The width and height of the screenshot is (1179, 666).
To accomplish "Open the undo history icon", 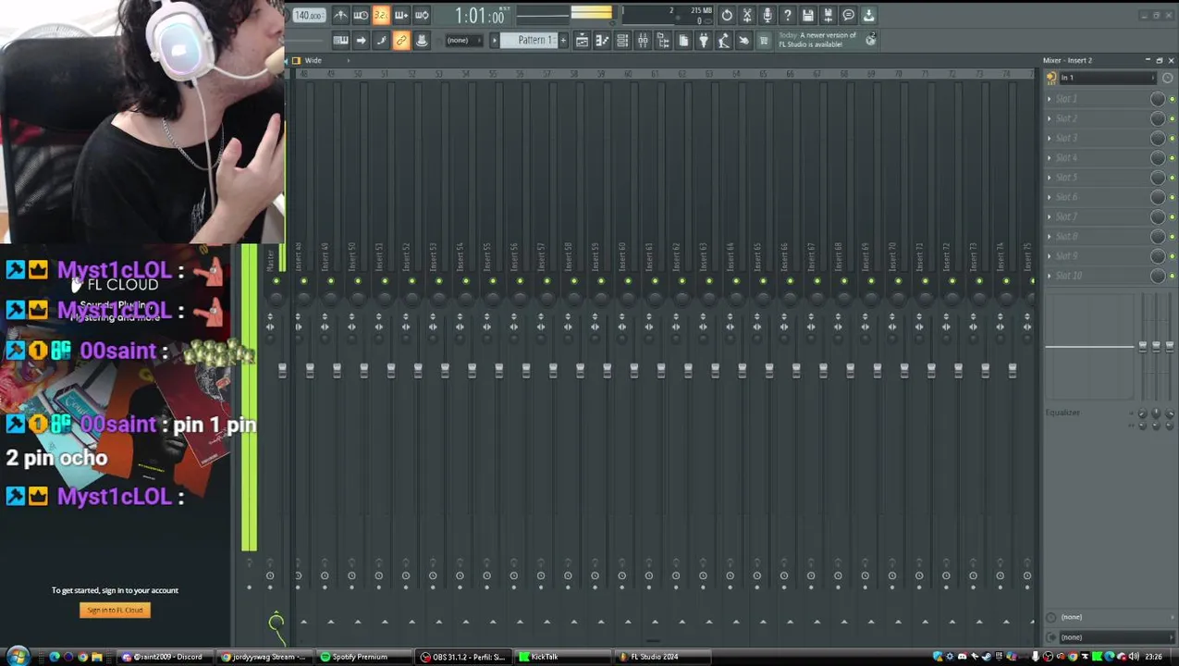I will coord(727,15).
